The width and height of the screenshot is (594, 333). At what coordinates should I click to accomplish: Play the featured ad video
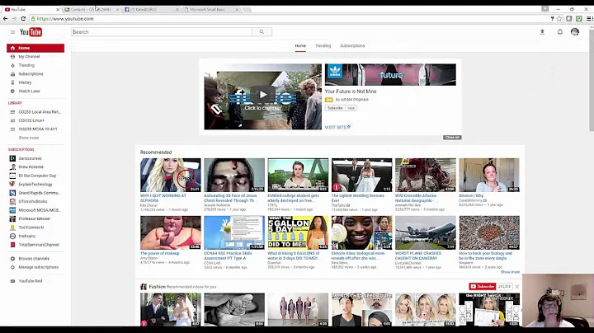click(263, 95)
